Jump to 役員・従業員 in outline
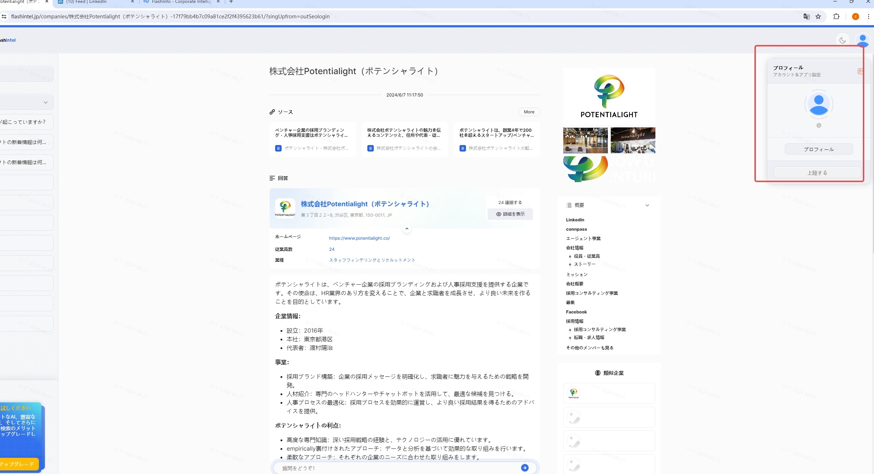The height and width of the screenshot is (474, 874). pos(586,256)
